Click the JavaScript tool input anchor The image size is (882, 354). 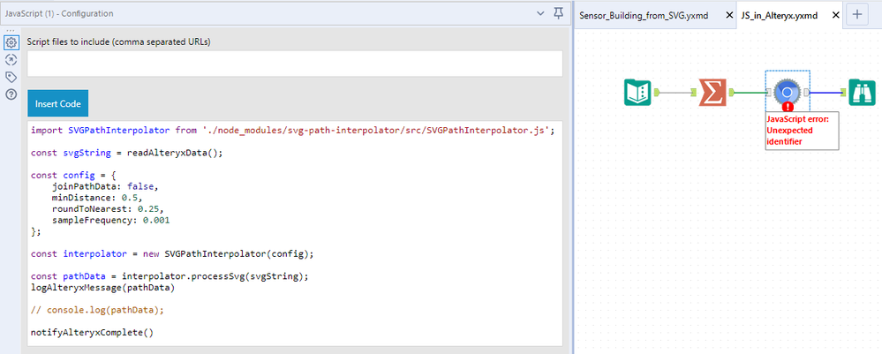coord(769,92)
